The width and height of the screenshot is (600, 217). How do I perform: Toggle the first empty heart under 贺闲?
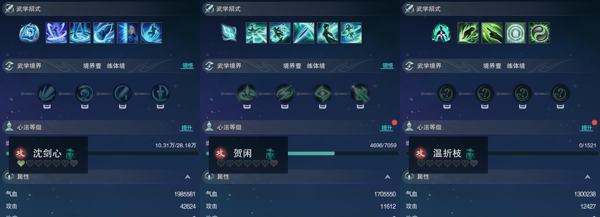click(221, 164)
